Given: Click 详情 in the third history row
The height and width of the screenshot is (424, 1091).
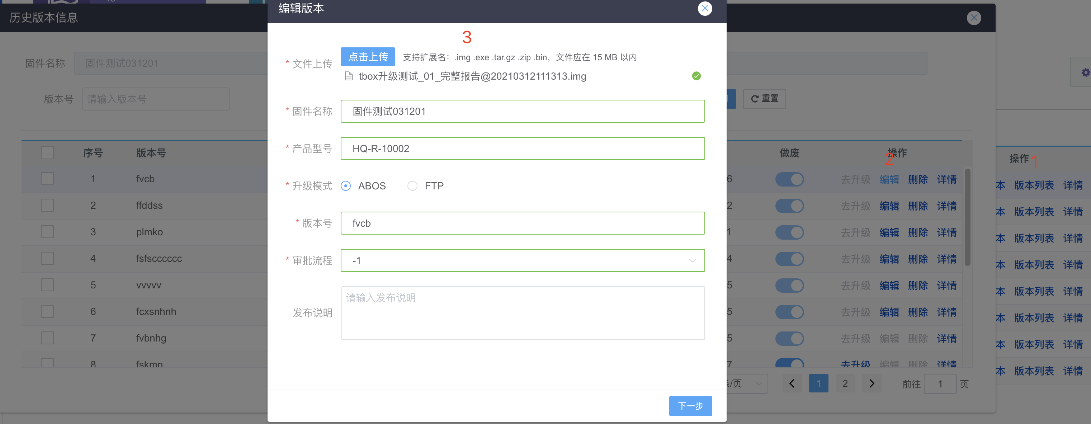Looking at the screenshot, I should point(946,232).
